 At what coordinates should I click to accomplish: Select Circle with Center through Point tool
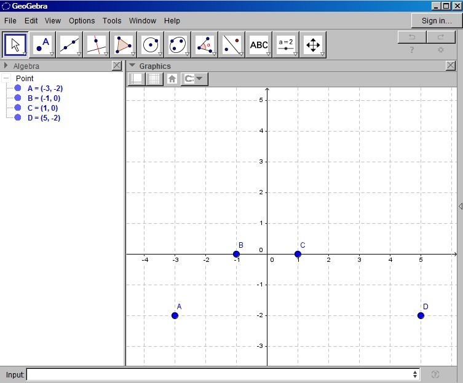tap(151, 44)
